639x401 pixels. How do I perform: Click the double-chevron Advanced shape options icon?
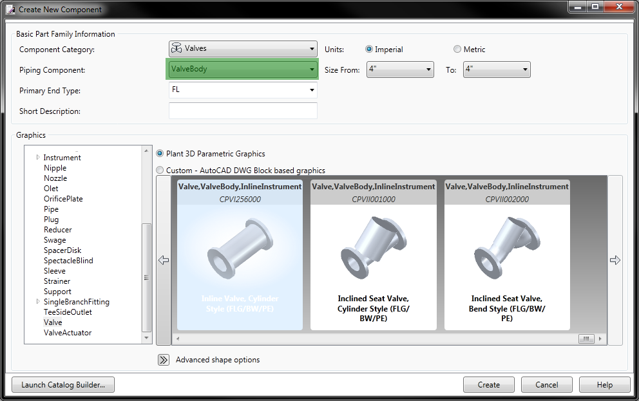(162, 360)
